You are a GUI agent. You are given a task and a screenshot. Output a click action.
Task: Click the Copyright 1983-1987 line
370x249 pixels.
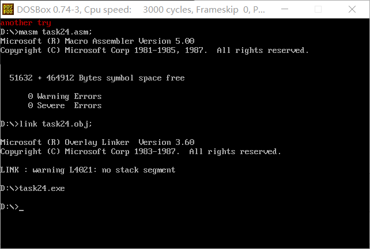pyautogui.click(x=141, y=151)
